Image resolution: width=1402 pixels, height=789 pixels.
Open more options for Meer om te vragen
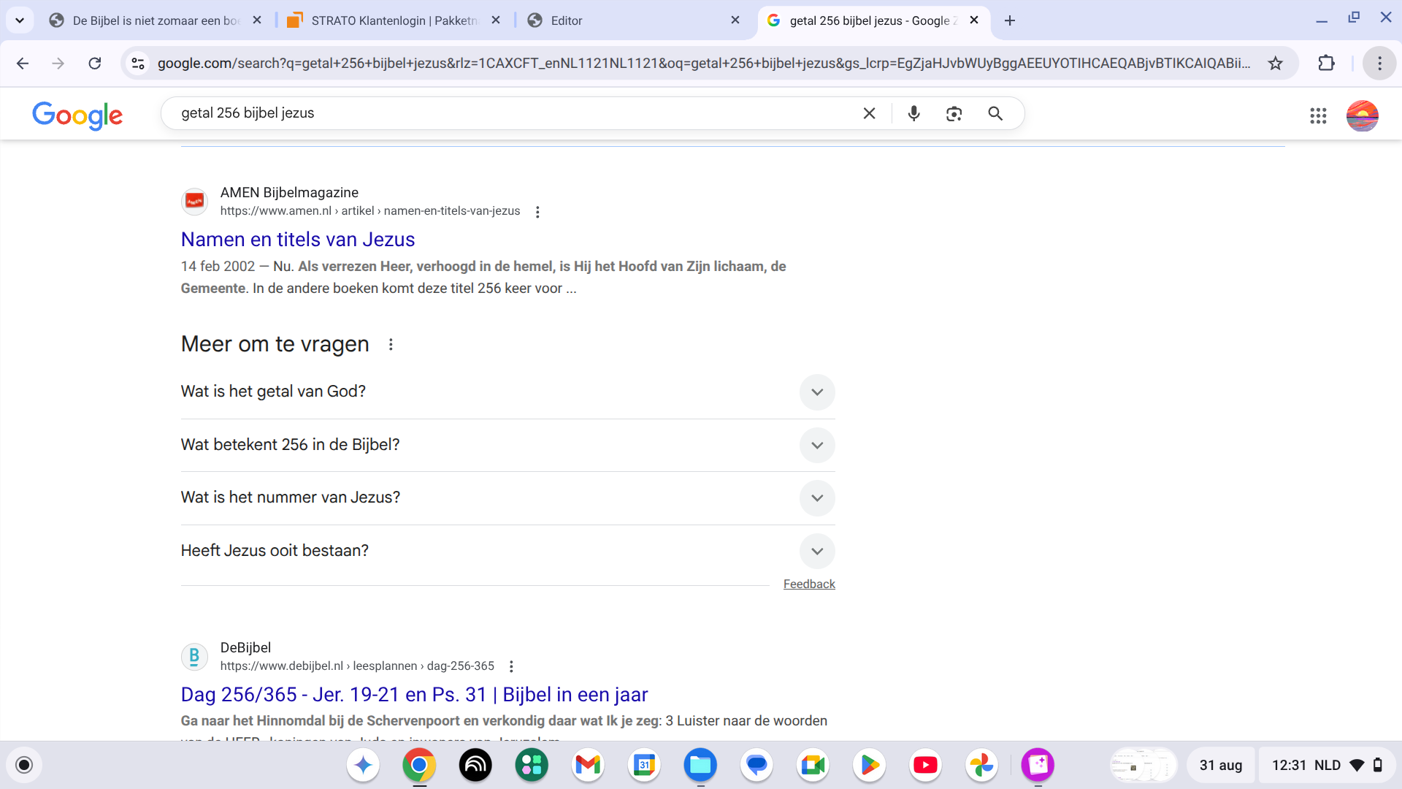[391, 344]
